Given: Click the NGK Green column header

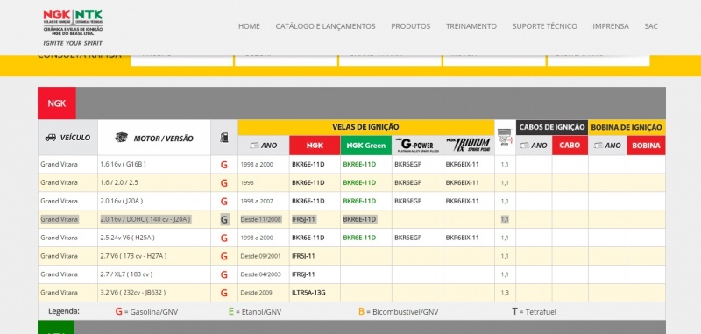Looking at the screenshot, I should pos(365,146).
